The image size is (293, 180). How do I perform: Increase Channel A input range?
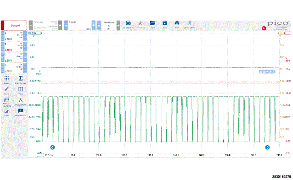coord(25,36)
